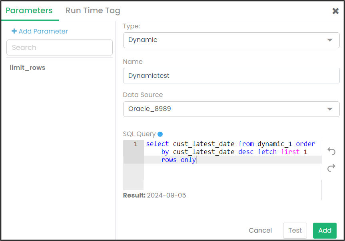Undo the last SQL editor change
The width and height of the screenshot is (345, 241).
(x=331, y=151)
